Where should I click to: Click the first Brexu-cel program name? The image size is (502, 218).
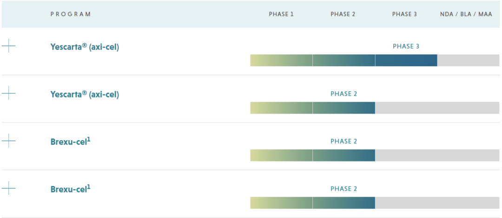pyautogui.click(x=70, y=141)
